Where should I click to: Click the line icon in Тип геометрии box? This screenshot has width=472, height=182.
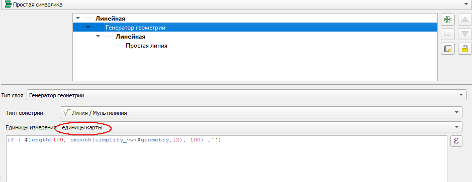click(x=66, y=113)
